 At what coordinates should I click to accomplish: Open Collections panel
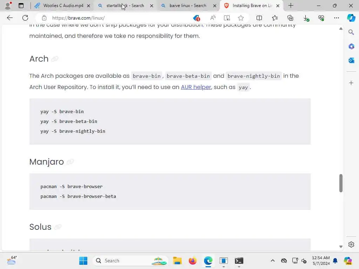pyautogui.click(x=290, y=18)
